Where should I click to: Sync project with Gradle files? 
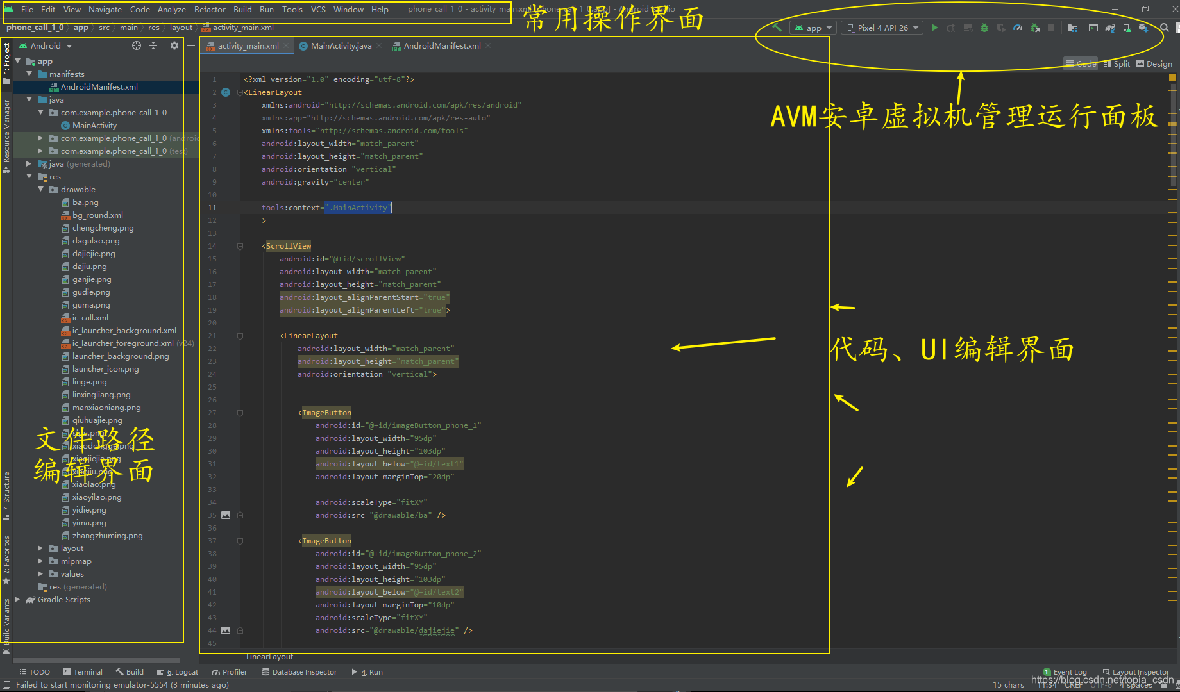pyautogui.click(x=1110, y=28)
